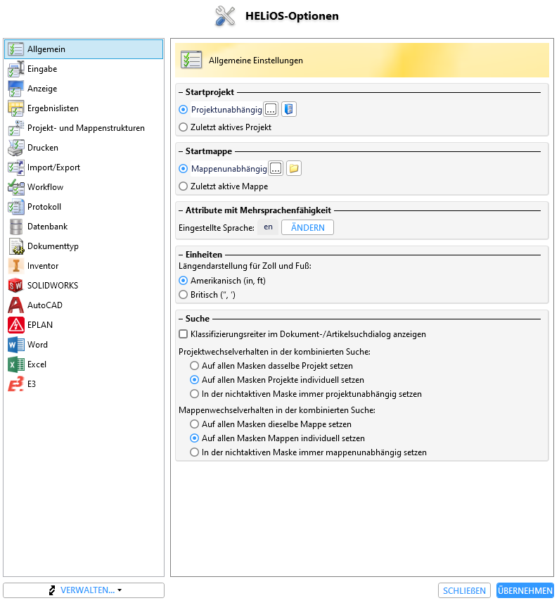Select the Projektunabhängig radio button

pyautogui.click(x=184, y=110)
